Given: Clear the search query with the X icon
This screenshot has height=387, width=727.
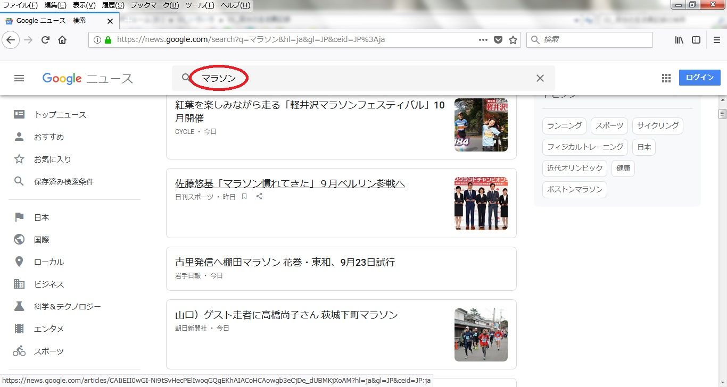Looking at the screenshot, I should [540, 78].
